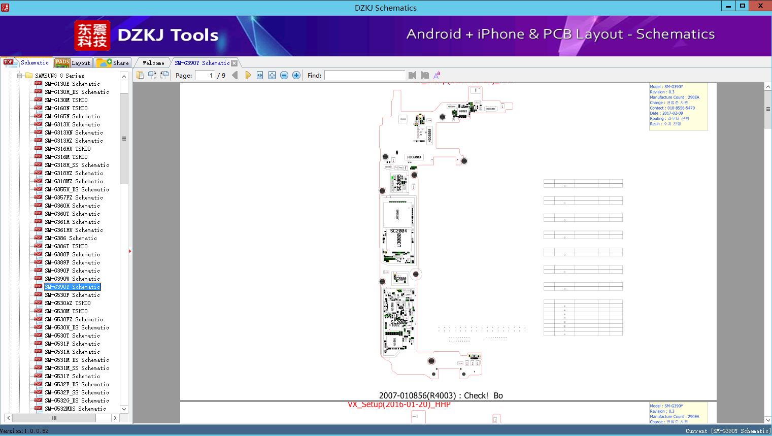Open SM-G530H_DS Schematic entry
The width and height of the screenshot is (772, 436).
[77, 327]
